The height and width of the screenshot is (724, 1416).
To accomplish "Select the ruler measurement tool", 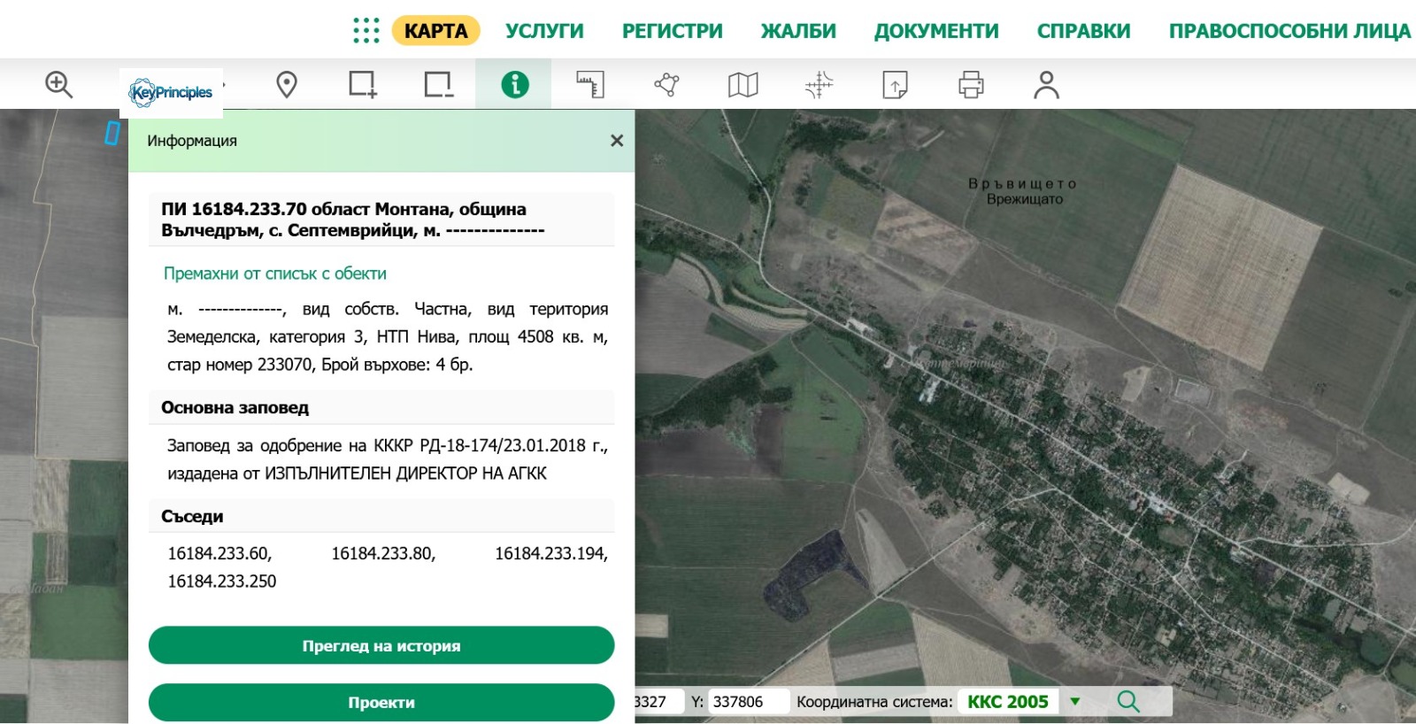I will click(590, 85).
